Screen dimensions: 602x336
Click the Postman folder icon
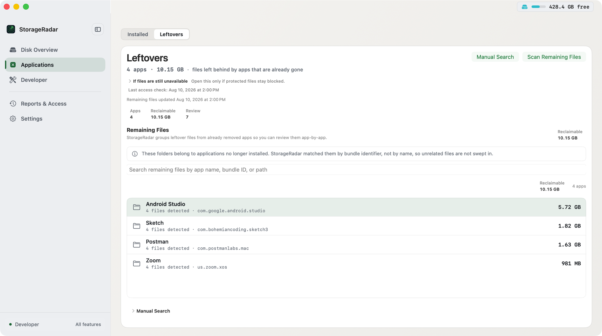coord(137,245)
